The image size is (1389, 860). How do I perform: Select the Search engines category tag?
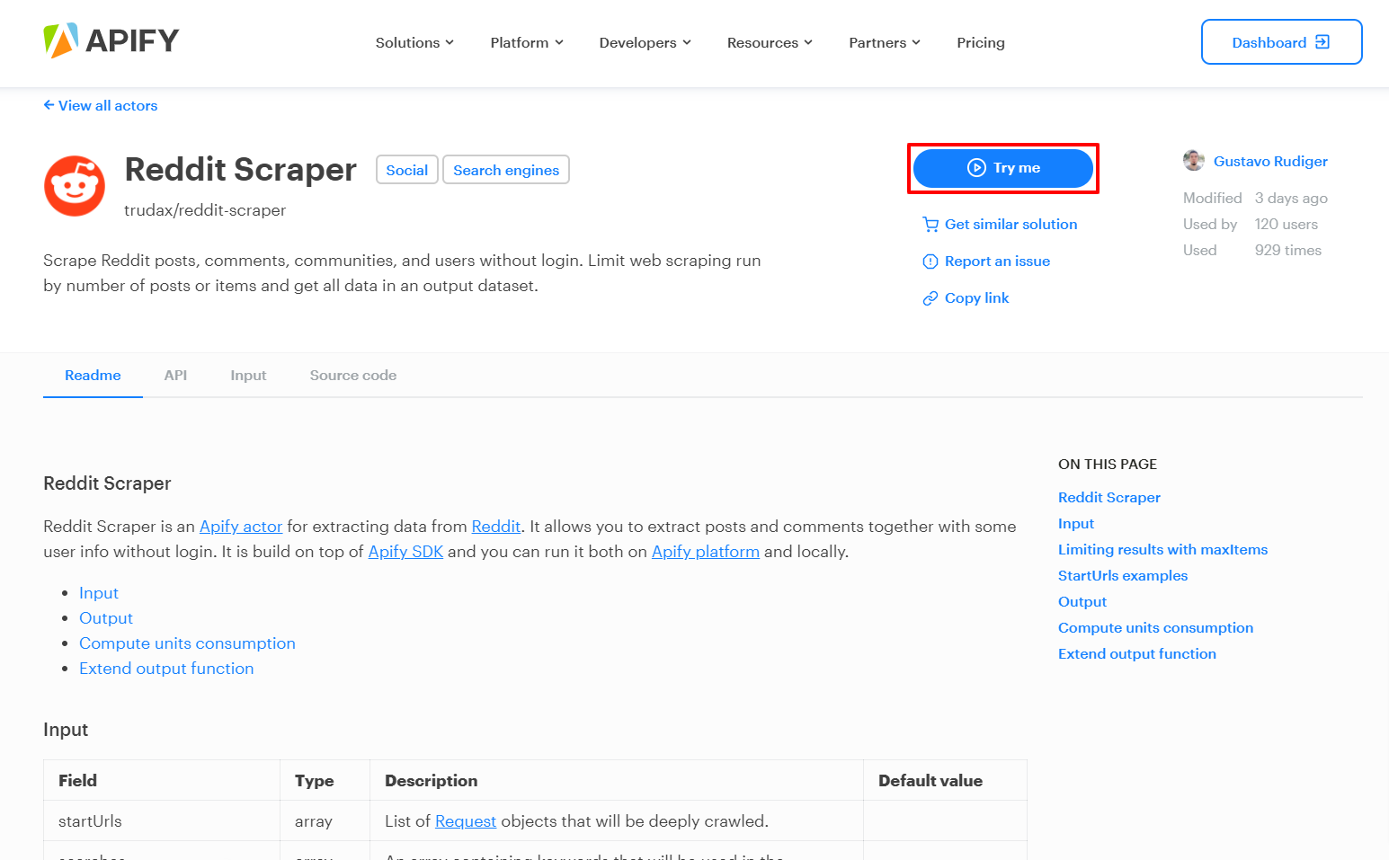point(506,170)
